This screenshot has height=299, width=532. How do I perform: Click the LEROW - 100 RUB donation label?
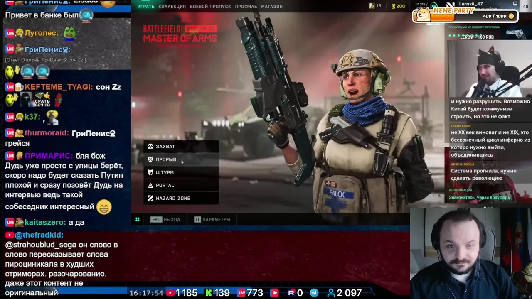click(477, 37)
